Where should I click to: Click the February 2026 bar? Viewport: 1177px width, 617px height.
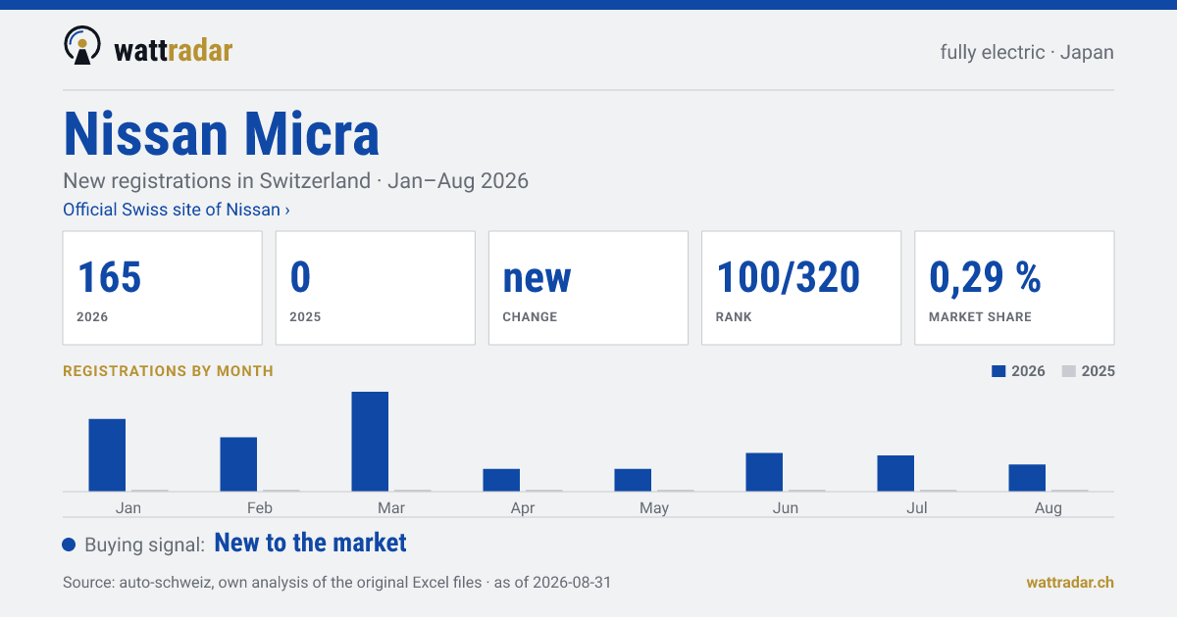[x=238, y=464]
